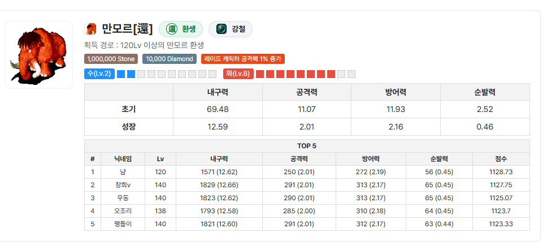Click the gem icon in the 강철 badge
Screen dimensions: 556x250
(221, 29)
